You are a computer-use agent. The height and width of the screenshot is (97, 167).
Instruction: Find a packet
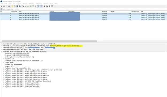tap(23, 6)
